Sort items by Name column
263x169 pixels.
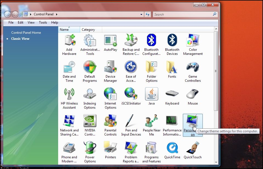coord(69,30)
